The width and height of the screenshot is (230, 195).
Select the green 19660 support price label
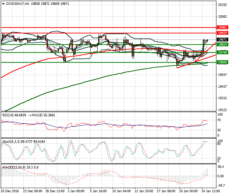[222, 62]
